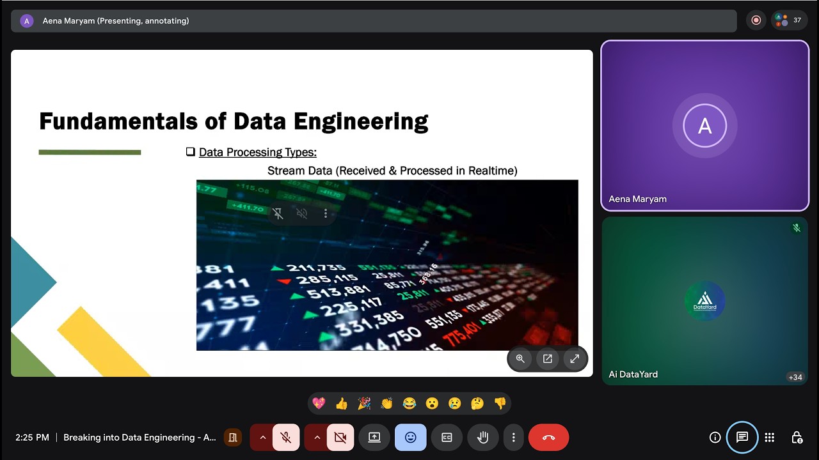
Task: Send the party popper reaction
Action: point(364,403)
